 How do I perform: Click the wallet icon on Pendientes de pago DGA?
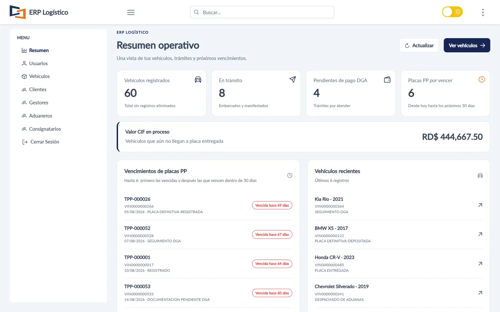pos(387,80)
